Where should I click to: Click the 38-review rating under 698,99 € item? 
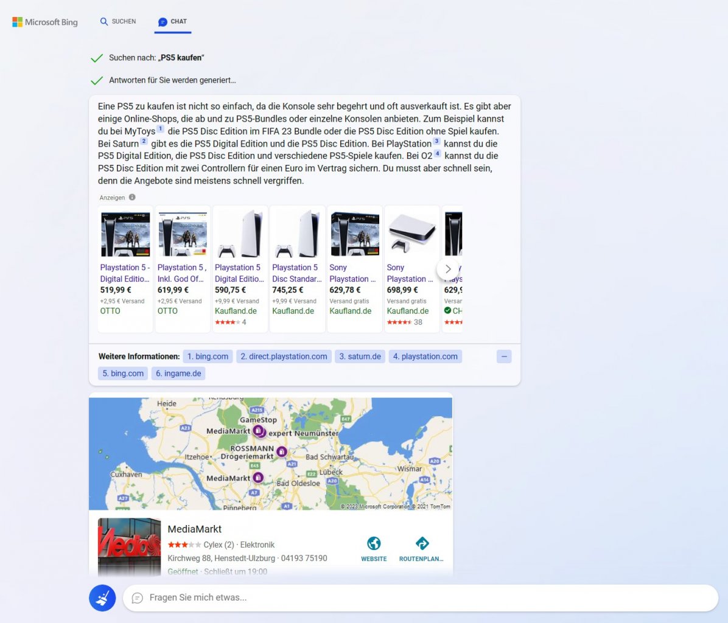[x=404, y=322]
